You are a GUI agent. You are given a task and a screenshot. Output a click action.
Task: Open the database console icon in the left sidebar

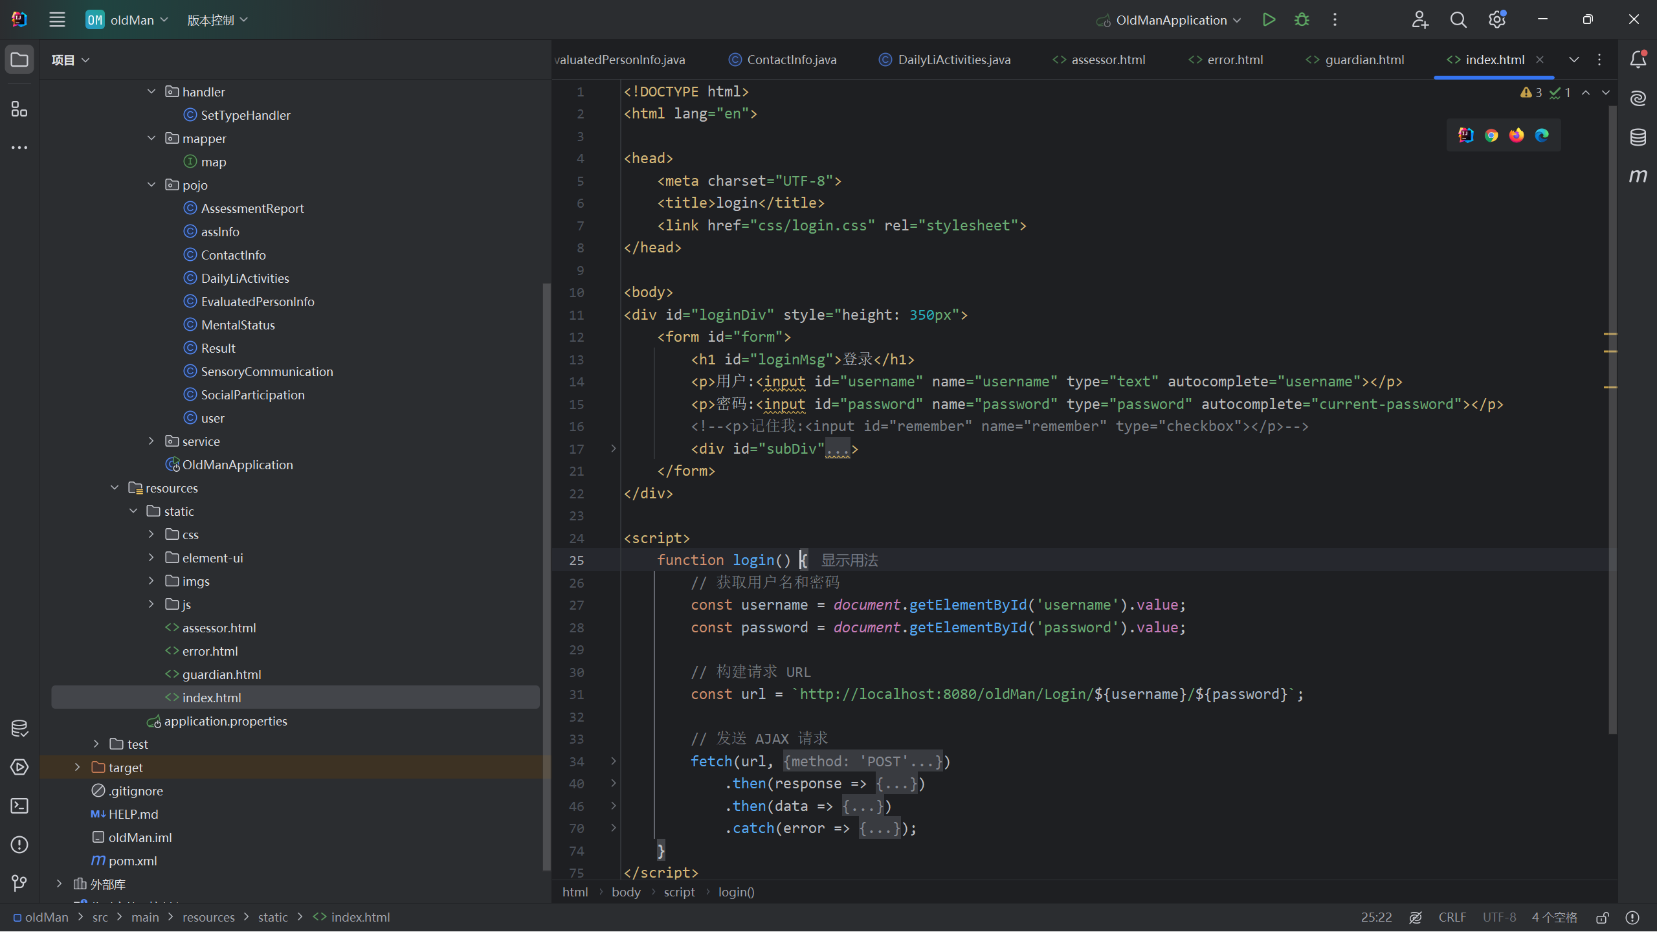[19, 728]
